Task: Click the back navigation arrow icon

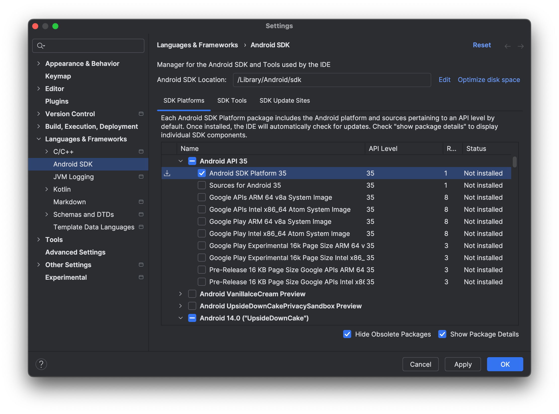Action: tap(508, 45)
